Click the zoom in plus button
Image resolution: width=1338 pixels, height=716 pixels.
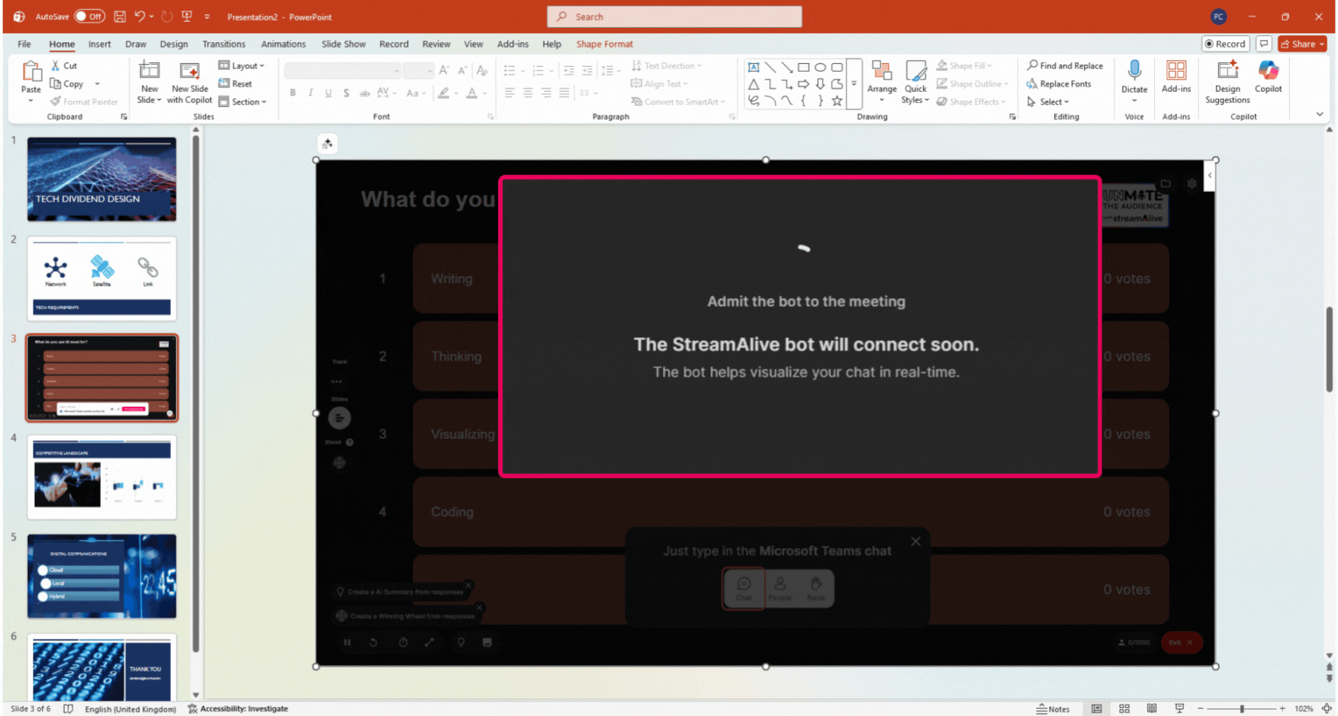click(1282, 708)
